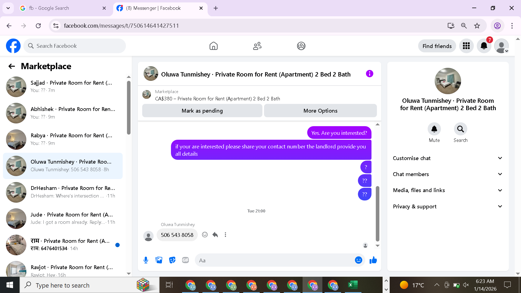521x293 pixels.
Task: Toggle the conversation information panel
Action: pos(369,74)
